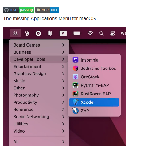Click the 'passing' Test status badge

pos(26,10)
